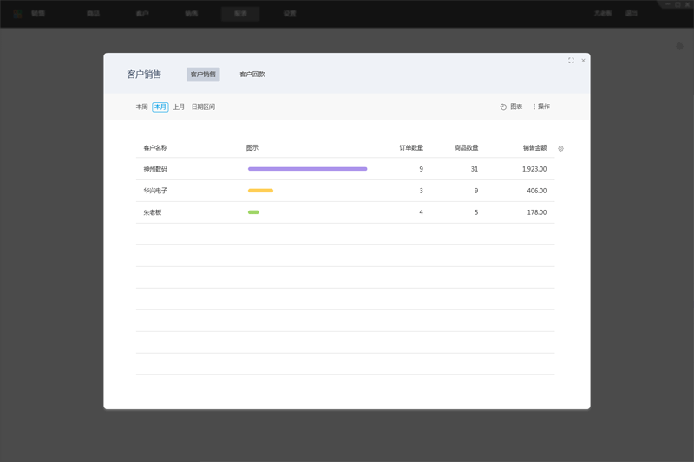Filter by 本周 period
The width and height of the screenshot is (694, 462).
click(141, 107)
